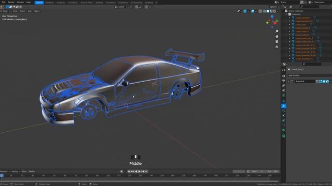Viewport: 332px width, 186px height.
Task: Open the Scene properties tab icon
Action: (284, 90)
